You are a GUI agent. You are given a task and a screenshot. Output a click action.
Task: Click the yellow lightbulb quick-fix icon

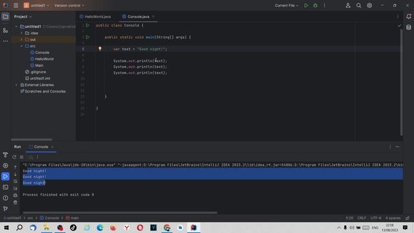click(x=100, y=49)
